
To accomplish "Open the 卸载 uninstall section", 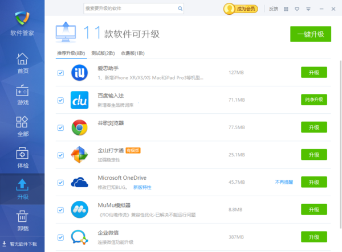I will click(x=22, y=221).
